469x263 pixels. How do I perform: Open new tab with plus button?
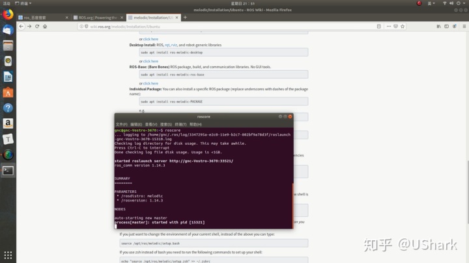tap(185, 18)
